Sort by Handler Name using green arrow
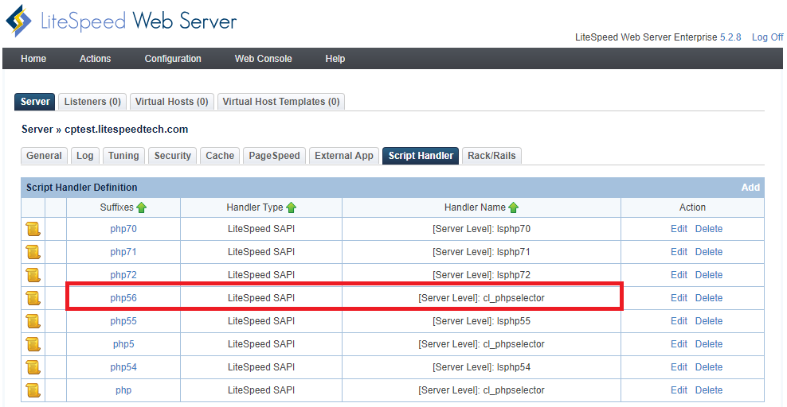Viewport: 787px width, 407px height. point(514,207)
